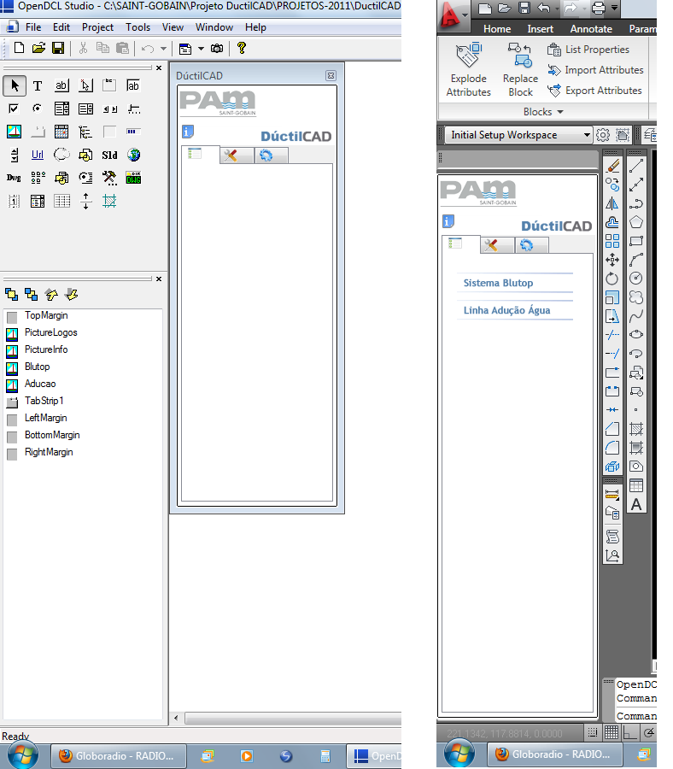
Task: Click List Properties button
Action: coord(588,50)
